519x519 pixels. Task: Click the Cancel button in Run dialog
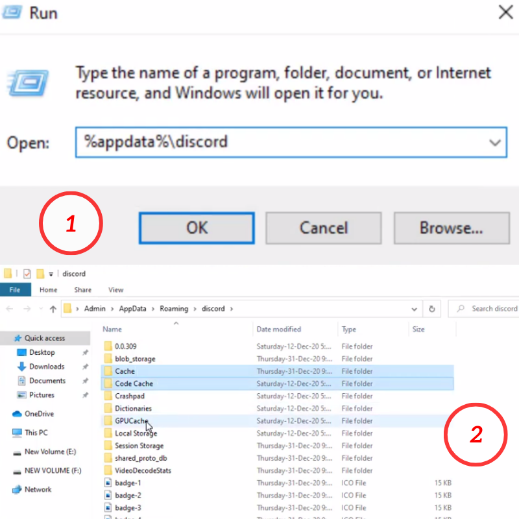323,228
